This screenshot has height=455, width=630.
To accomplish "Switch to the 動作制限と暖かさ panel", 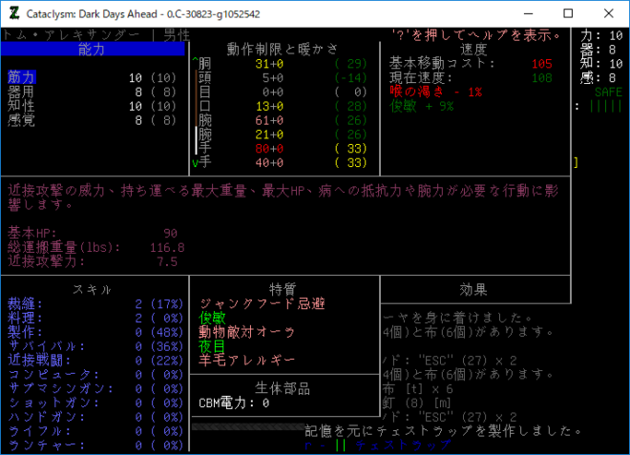I will (x=284, y=50).
